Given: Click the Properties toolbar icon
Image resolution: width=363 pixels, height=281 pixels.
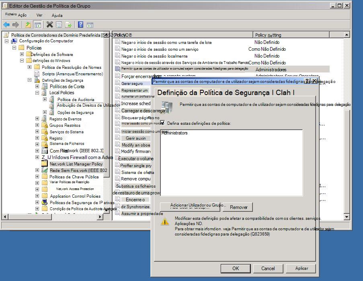Looking at the screenshot, I should (x=59, y=25).
